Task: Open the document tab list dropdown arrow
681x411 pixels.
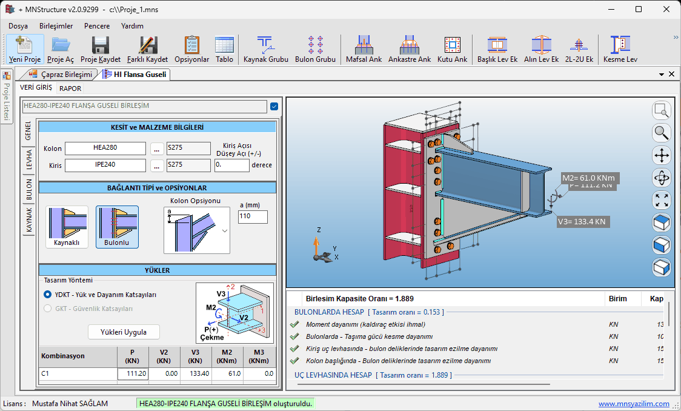Action: tap(662, 75)
